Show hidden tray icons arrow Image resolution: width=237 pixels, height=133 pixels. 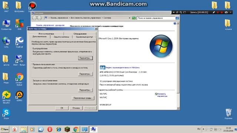(203, 129)
